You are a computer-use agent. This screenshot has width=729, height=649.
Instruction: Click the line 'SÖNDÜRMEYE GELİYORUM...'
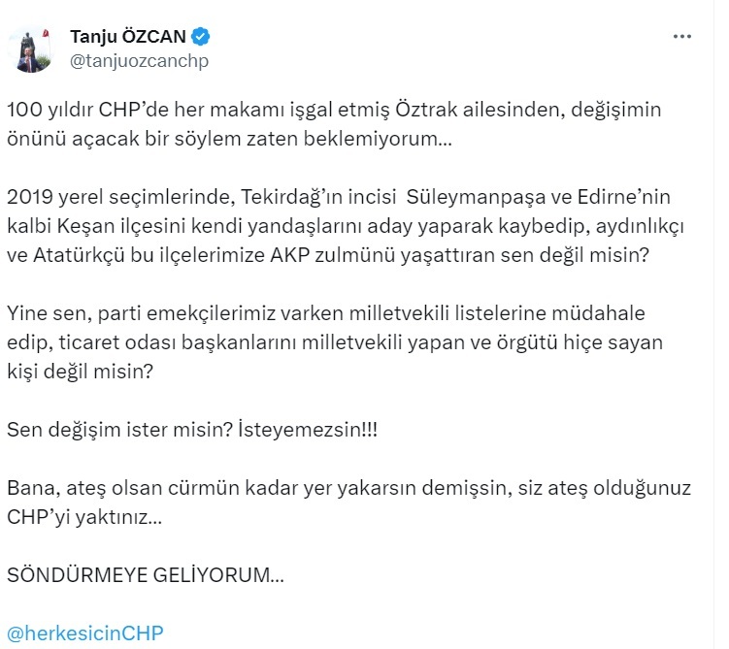point(145,575)
